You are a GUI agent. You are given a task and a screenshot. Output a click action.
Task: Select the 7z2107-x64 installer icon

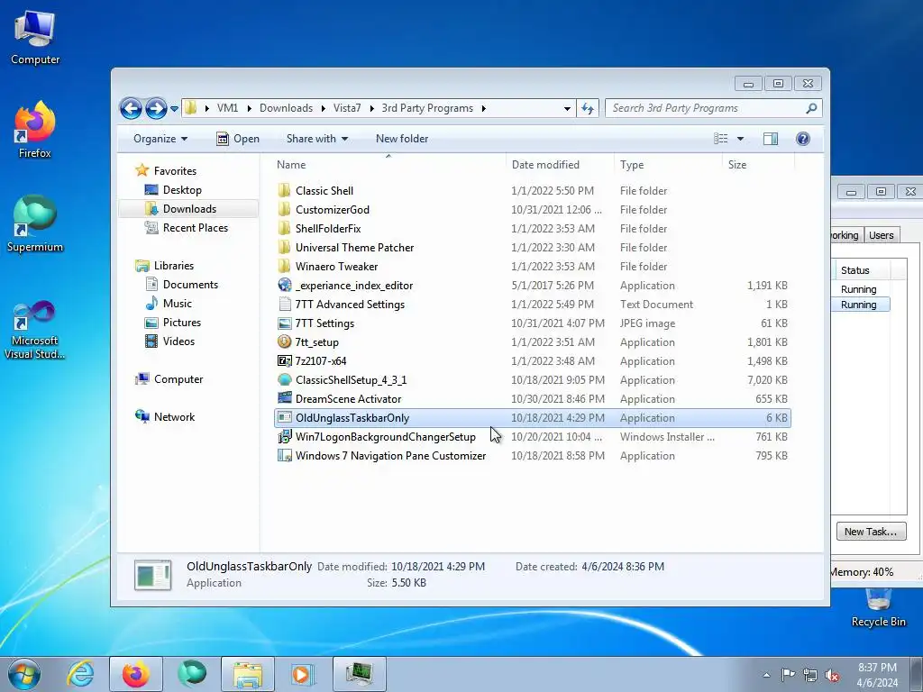coord(284,360)
